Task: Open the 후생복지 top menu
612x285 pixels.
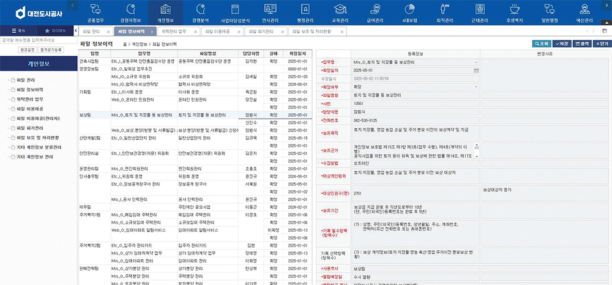Action: (515, 13)
